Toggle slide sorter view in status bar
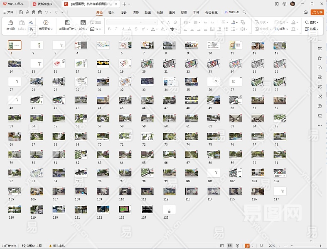Viewport: 327px width, 249px height. [x=231, y=246]
